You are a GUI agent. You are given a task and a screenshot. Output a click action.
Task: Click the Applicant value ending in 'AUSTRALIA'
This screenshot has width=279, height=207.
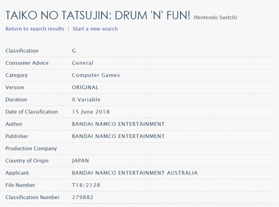(135, 173)
